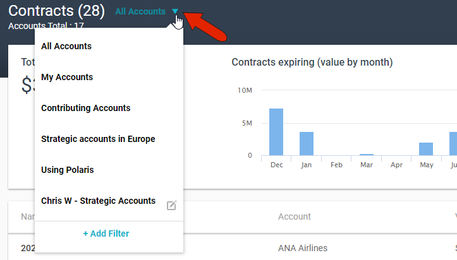
Task: Click the small March bar in chart
Action: (367, 154)
